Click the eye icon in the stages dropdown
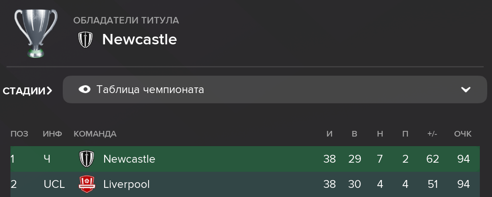The height and width of the screenshot is (197, 492). tap(85, 90)
